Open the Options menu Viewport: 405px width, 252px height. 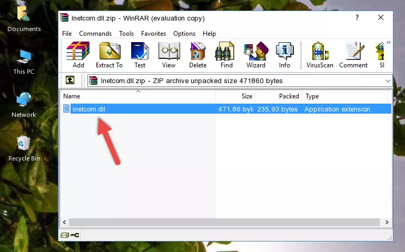(184, 34)
